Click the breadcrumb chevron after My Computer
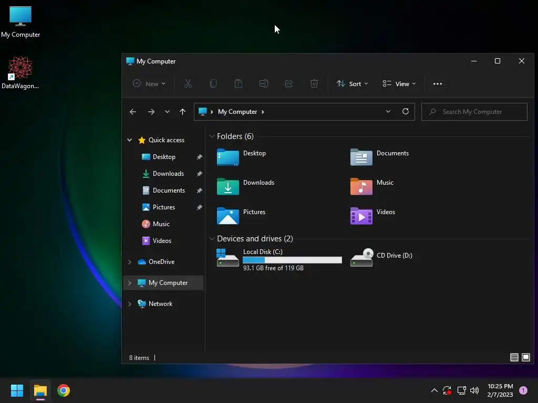Image resolution: width=538 pixels, height=403 pixels. tap(263, 112)
